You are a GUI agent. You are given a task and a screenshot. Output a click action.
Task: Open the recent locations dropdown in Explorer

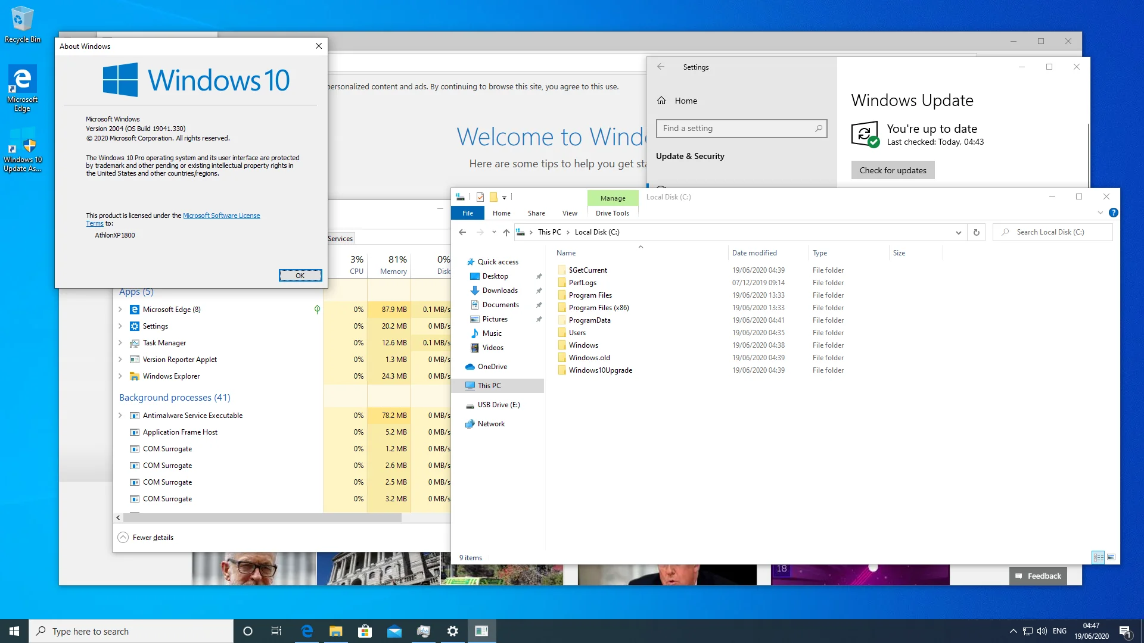pyautogui.click(x=494, y=232)
